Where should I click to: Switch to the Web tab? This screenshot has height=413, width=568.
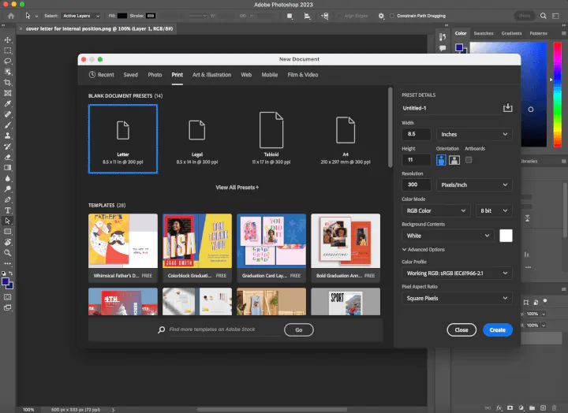click(246, 75)
